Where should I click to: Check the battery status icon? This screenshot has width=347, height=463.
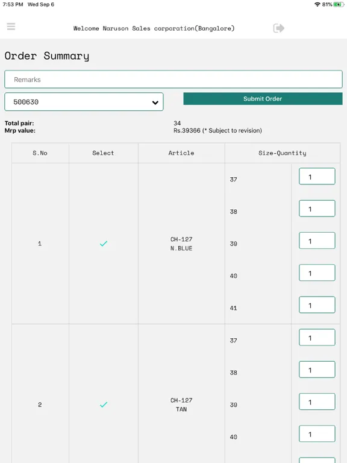point(339,4)
